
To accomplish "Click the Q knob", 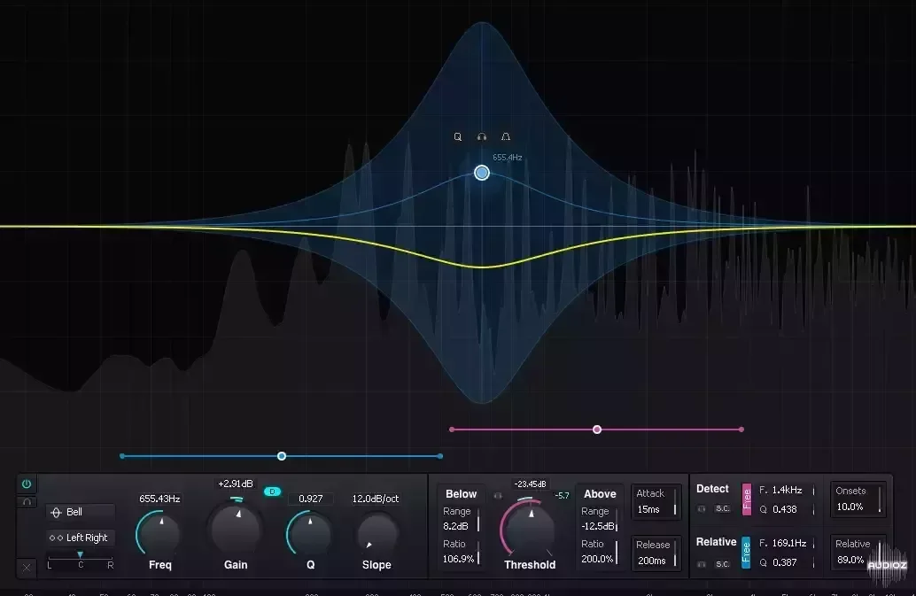I will coord(310,532).
